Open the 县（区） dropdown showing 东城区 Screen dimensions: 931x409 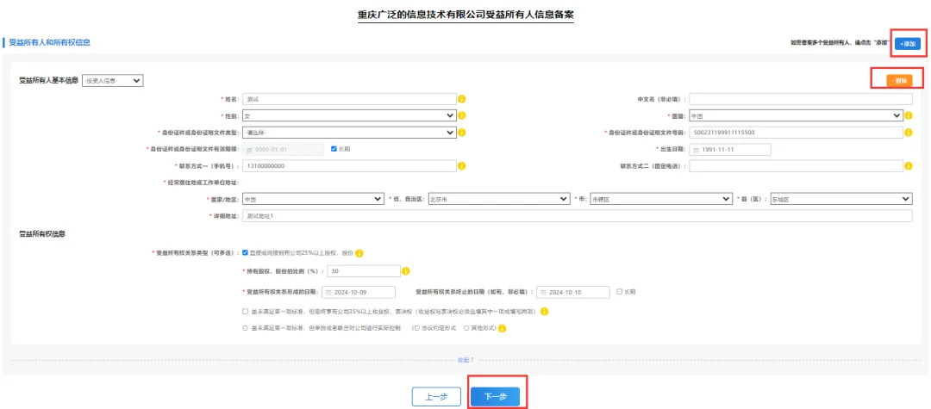840,199
